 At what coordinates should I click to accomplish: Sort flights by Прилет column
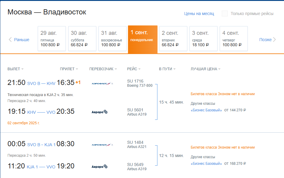(69, 69)
